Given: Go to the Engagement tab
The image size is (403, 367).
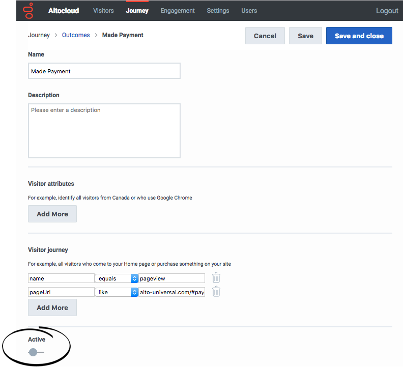Looking at the screenshot, I should click(178, 11).
